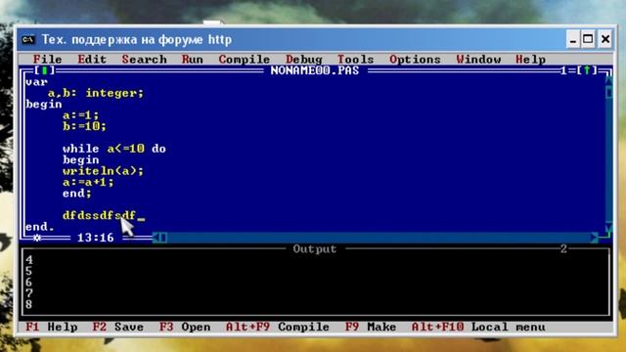Click the 'end.' final line
Viewport: 626px width, 352px height.
[39, 227]
